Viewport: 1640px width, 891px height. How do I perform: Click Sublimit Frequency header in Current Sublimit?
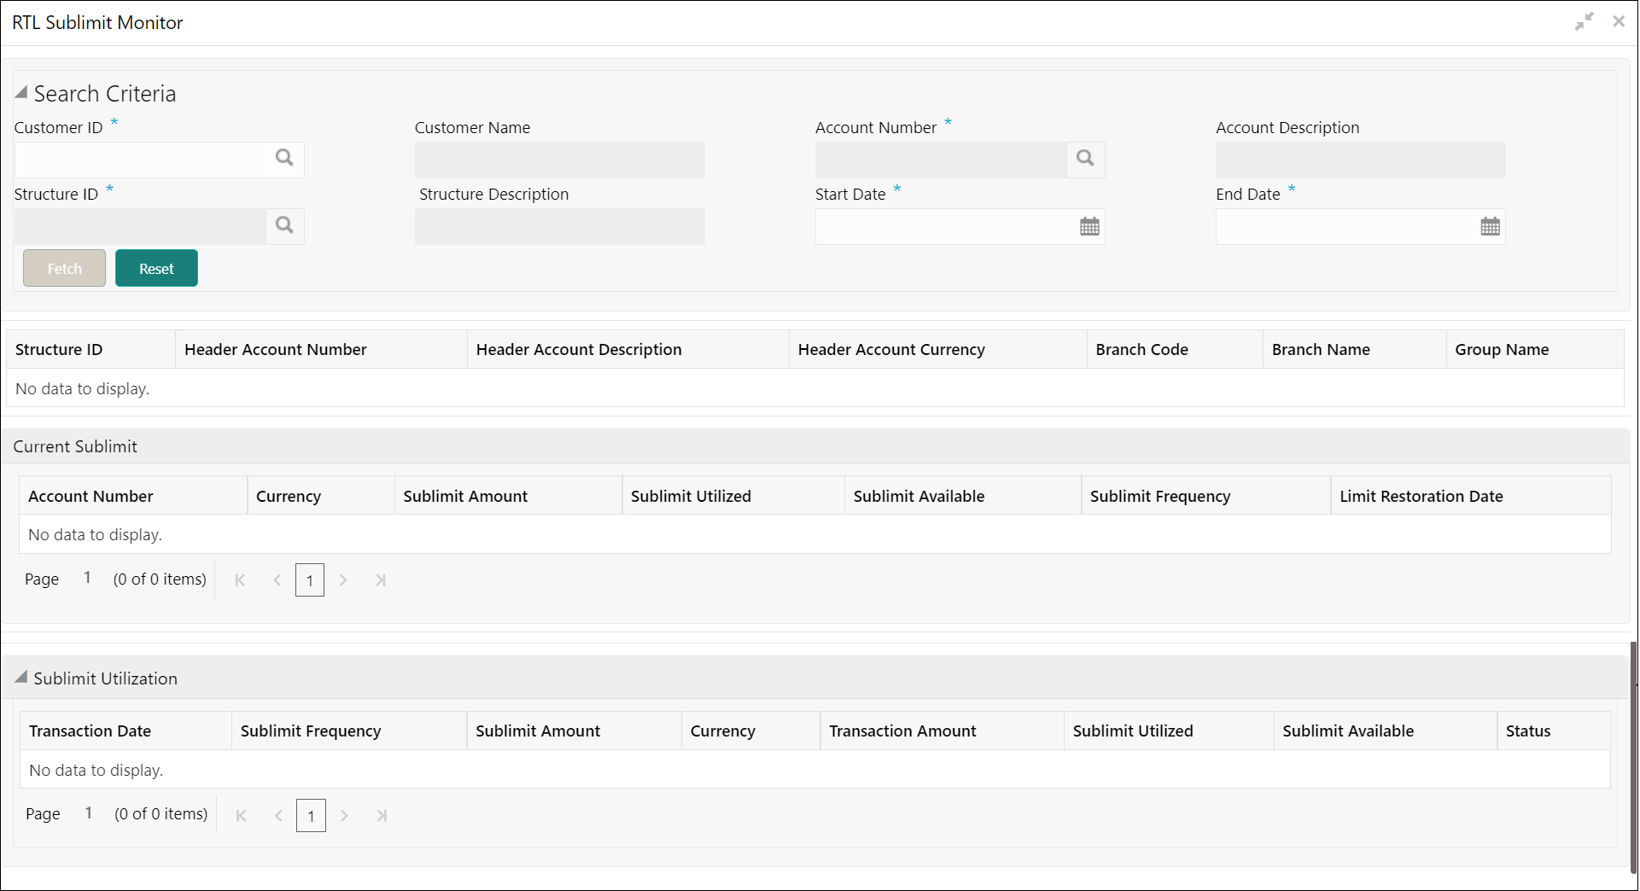[x=1205, y=496]
